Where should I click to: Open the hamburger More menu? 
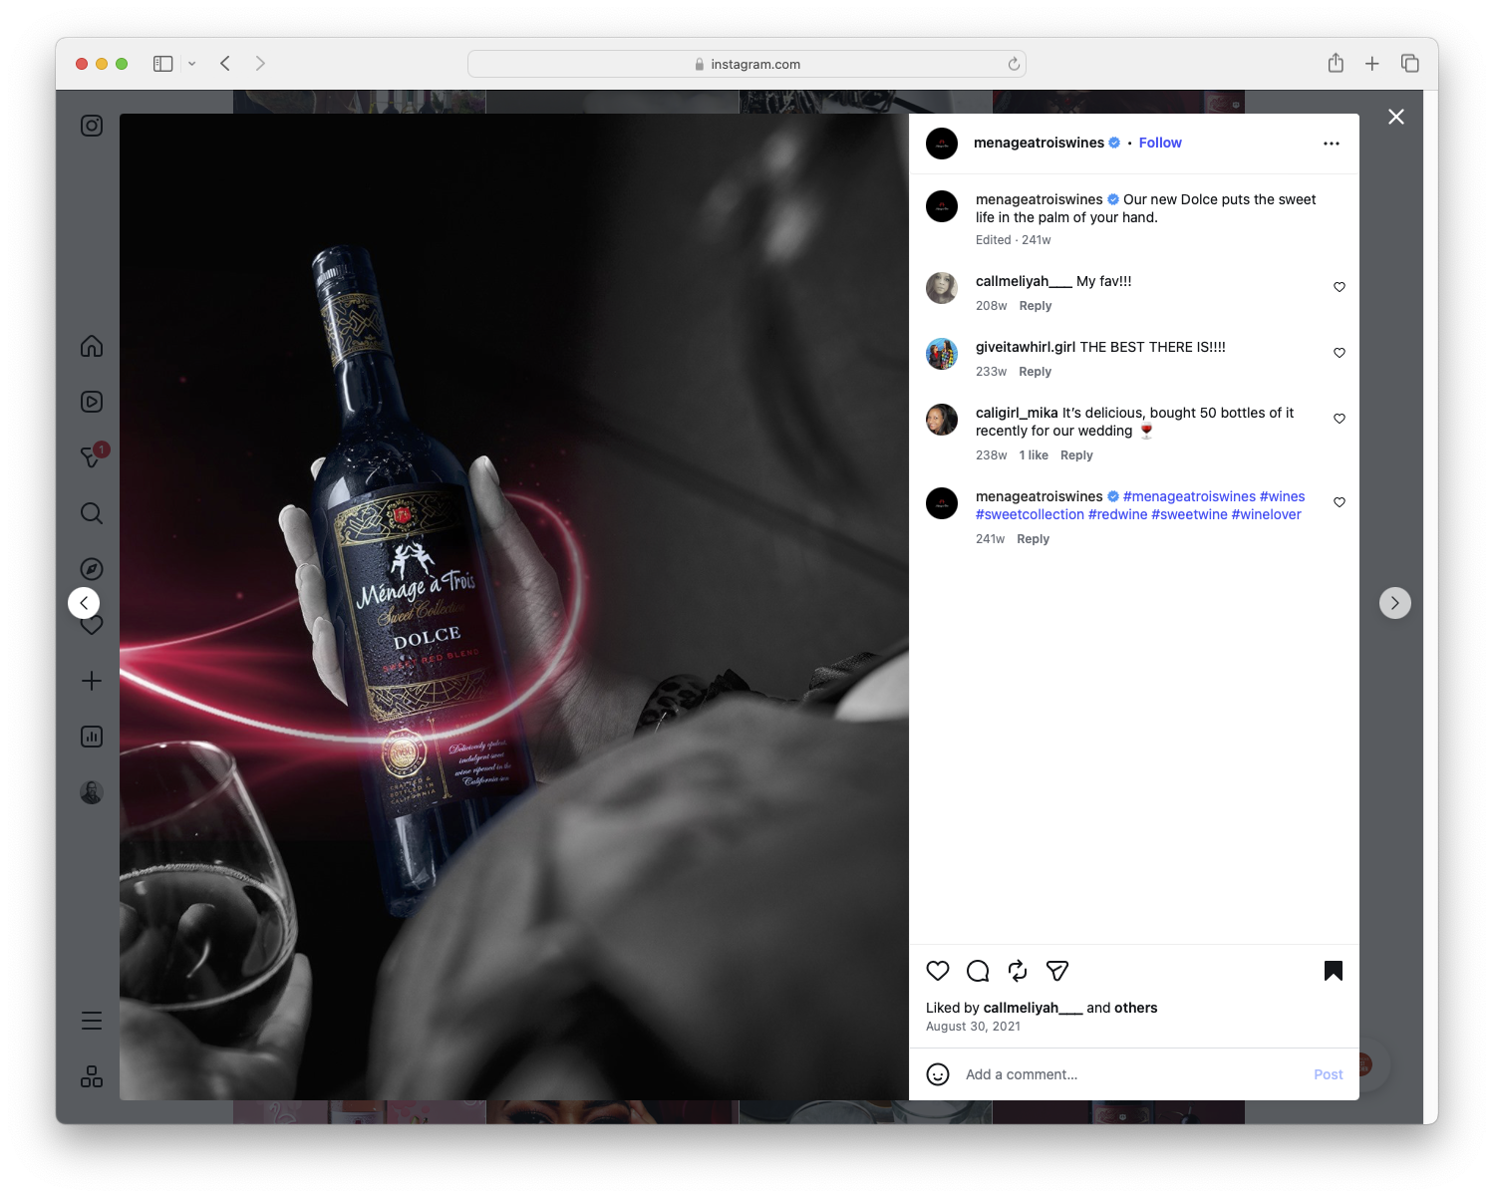91,1021
